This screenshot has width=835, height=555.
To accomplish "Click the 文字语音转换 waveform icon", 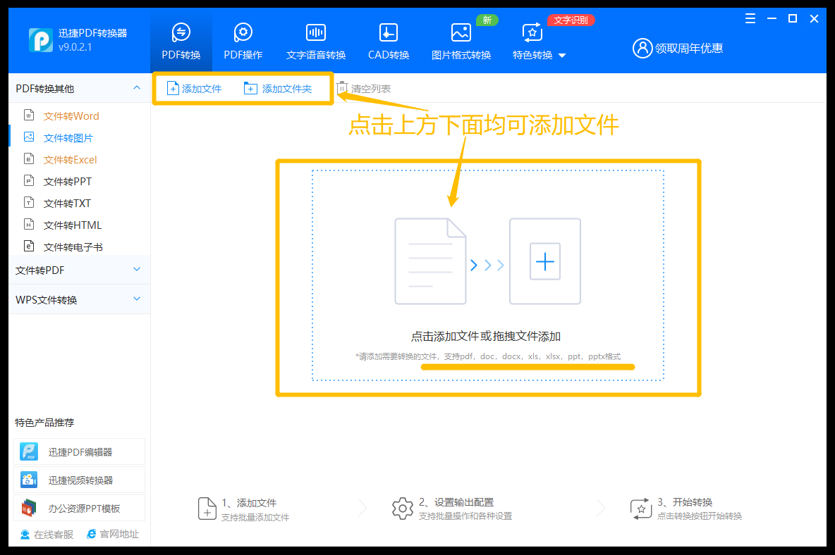I will (316, 32).
